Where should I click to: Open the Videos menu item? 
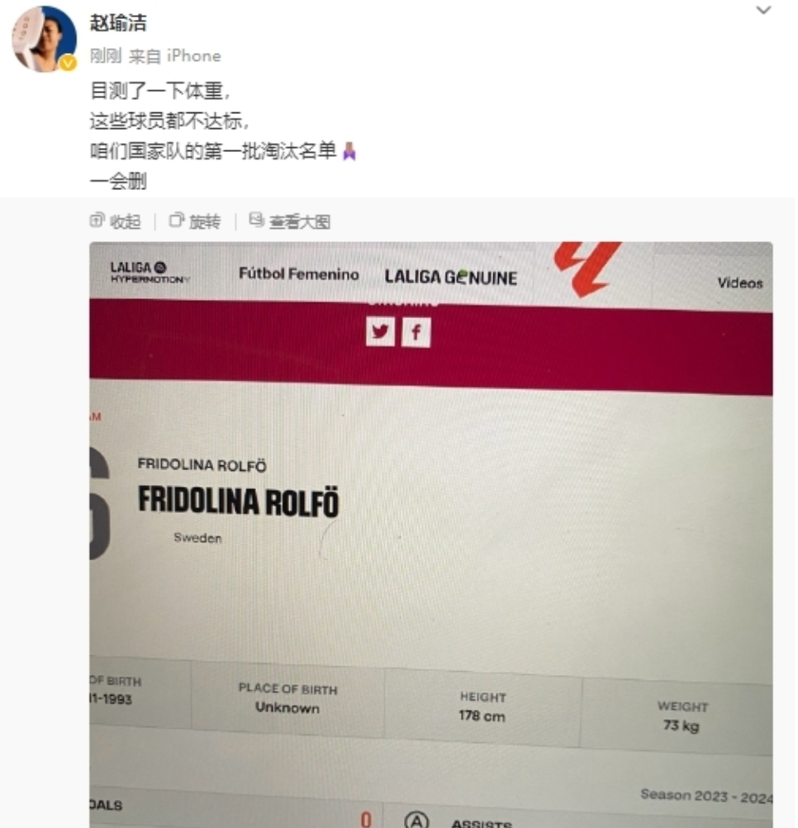[x=740, y=283]
